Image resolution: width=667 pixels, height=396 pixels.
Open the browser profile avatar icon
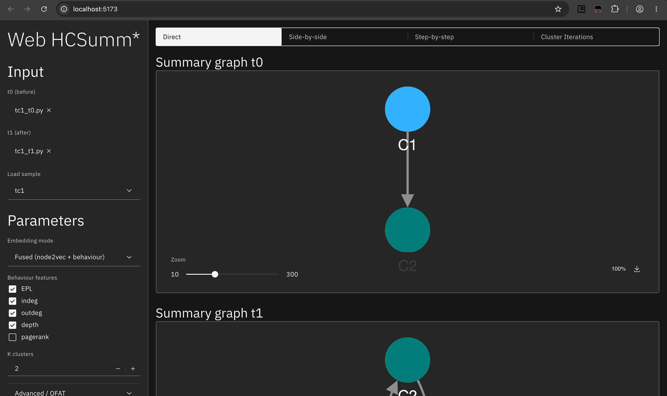pyautogui.click(x=640, y=9)
